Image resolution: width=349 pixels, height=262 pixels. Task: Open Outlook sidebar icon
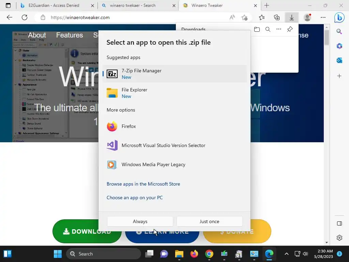pos(339,60)
